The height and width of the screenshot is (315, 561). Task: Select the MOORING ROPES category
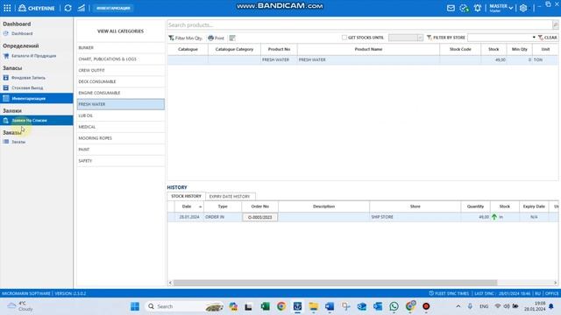(x=121, y=138)
